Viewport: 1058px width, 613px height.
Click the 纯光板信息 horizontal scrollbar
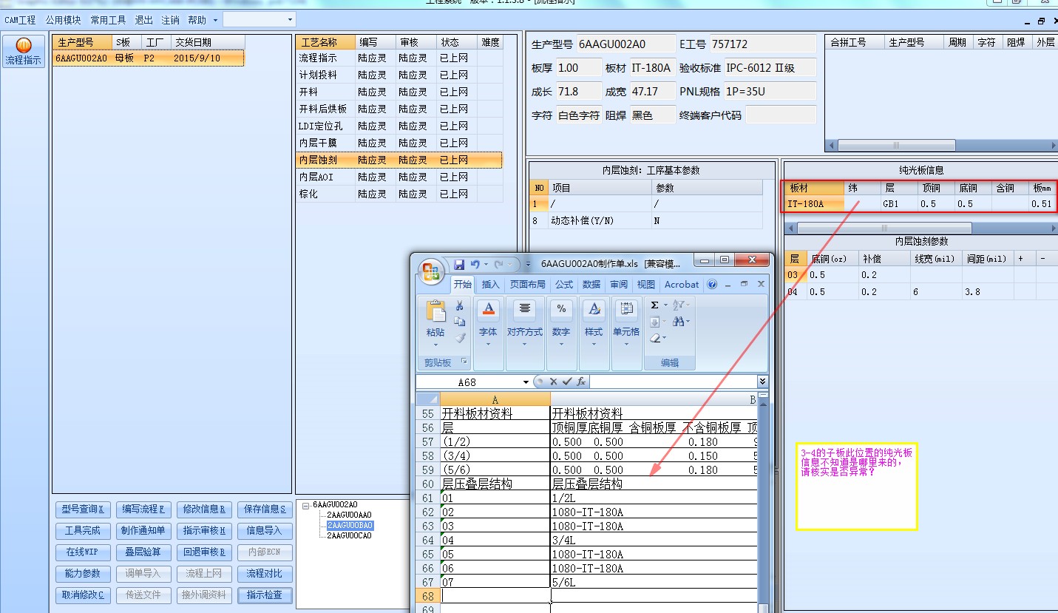pyautogui.click(x=920, y=228)
